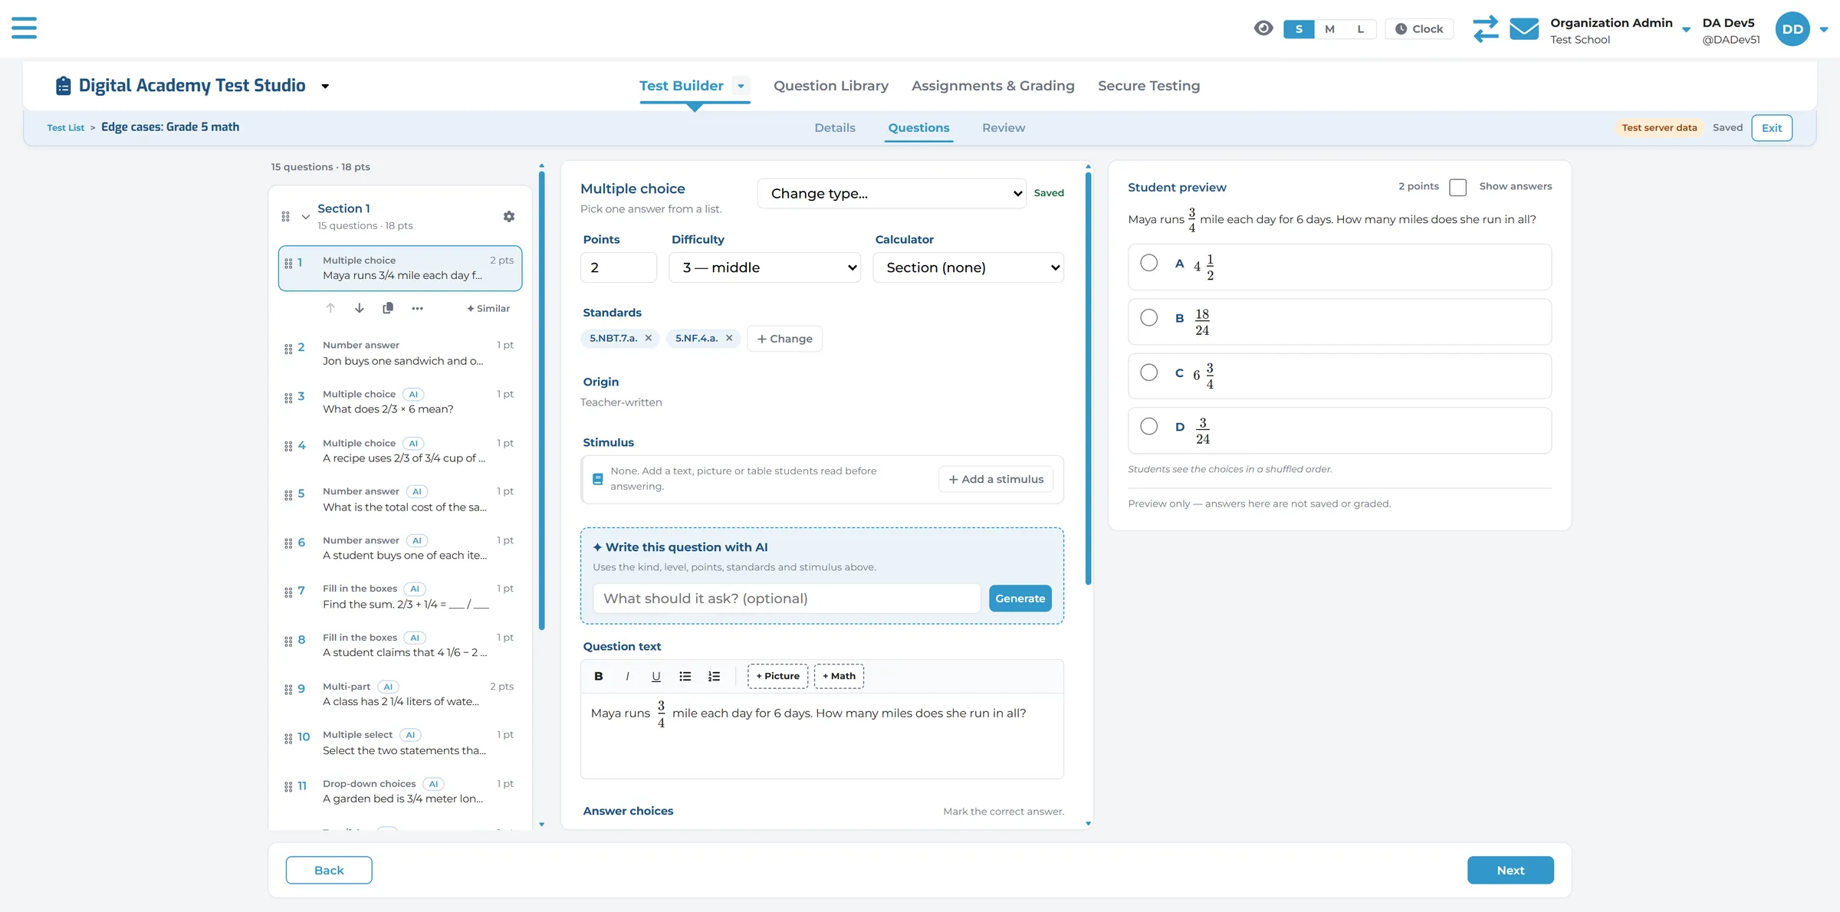This screenshot has width=1840, height=912.
Task: Select answer choice A radio button
Action: click(x=1148, y=263)
